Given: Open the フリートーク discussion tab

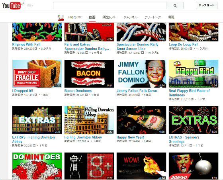Looking at the screenshot, I should pyautogui.click(x=153, y=17).
